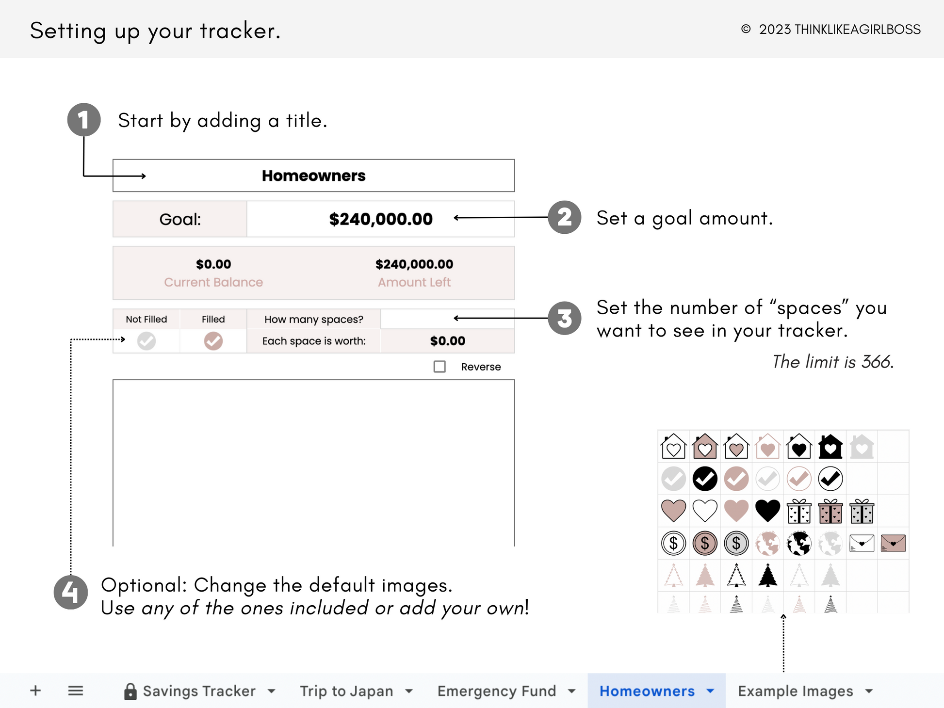Click the Filled pink checkmark image
Viewport: 944px width, 708px height.
213,341
